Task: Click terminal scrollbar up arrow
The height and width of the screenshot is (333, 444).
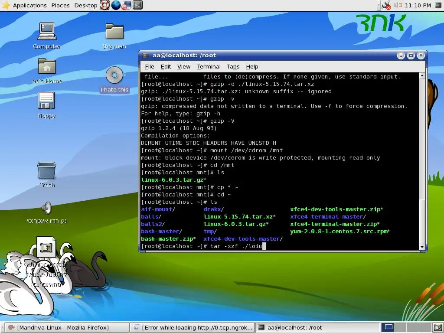Action: click(422, 75)
